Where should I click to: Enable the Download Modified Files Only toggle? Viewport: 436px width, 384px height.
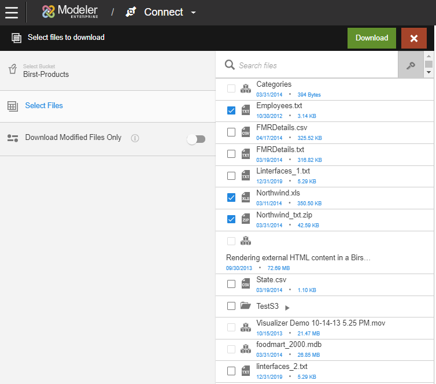coord(196,139)
